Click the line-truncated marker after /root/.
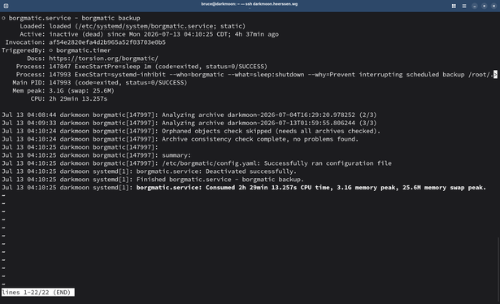Screen dimensions: 500x304 pyautogui.click(x=495, y=75)
